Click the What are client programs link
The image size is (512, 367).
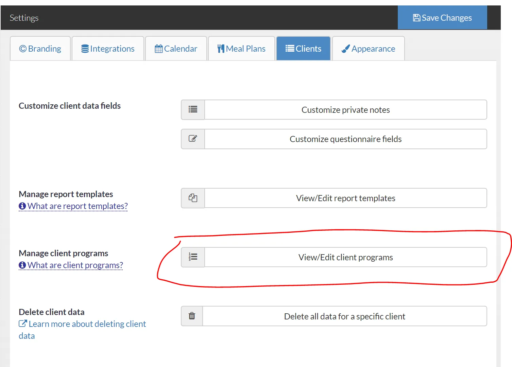click(75, 265)
